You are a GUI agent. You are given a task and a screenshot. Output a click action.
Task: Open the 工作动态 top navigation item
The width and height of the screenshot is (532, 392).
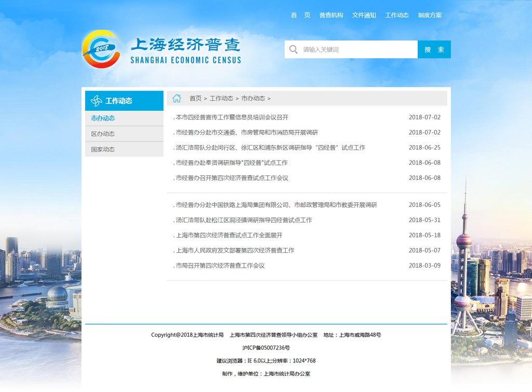397,15
